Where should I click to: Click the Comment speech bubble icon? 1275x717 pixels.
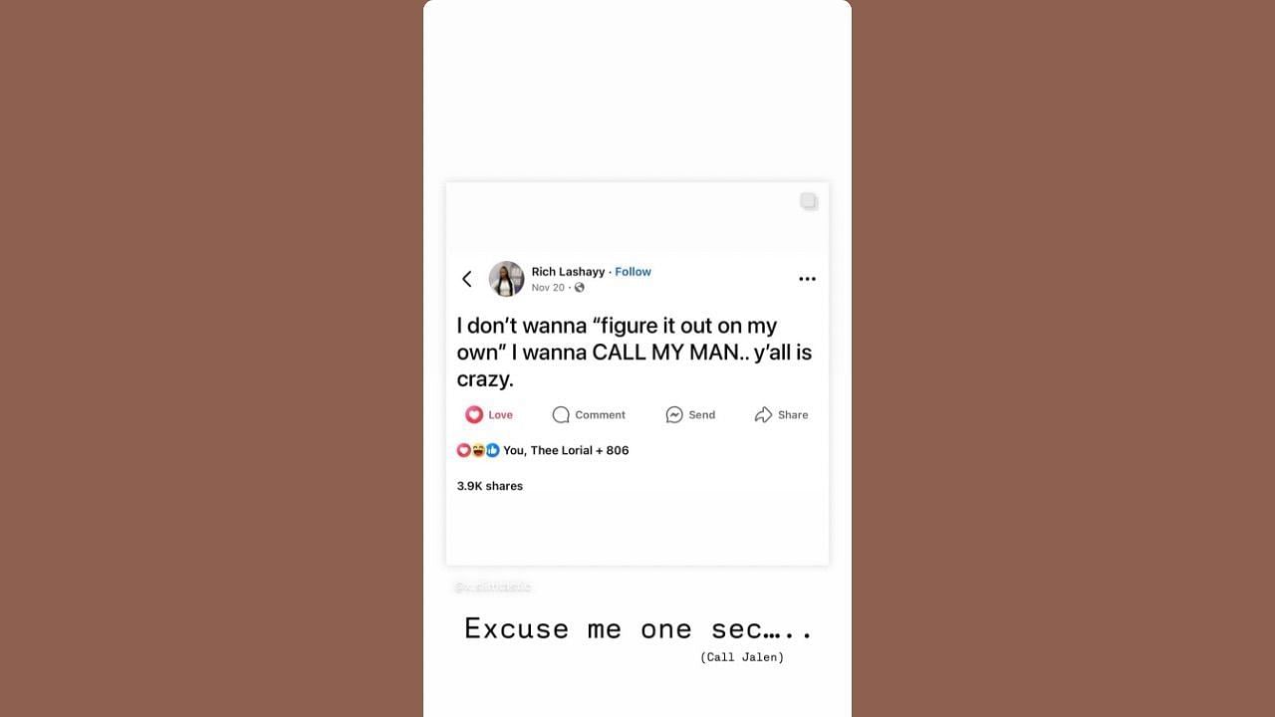[x=561, y=414]
